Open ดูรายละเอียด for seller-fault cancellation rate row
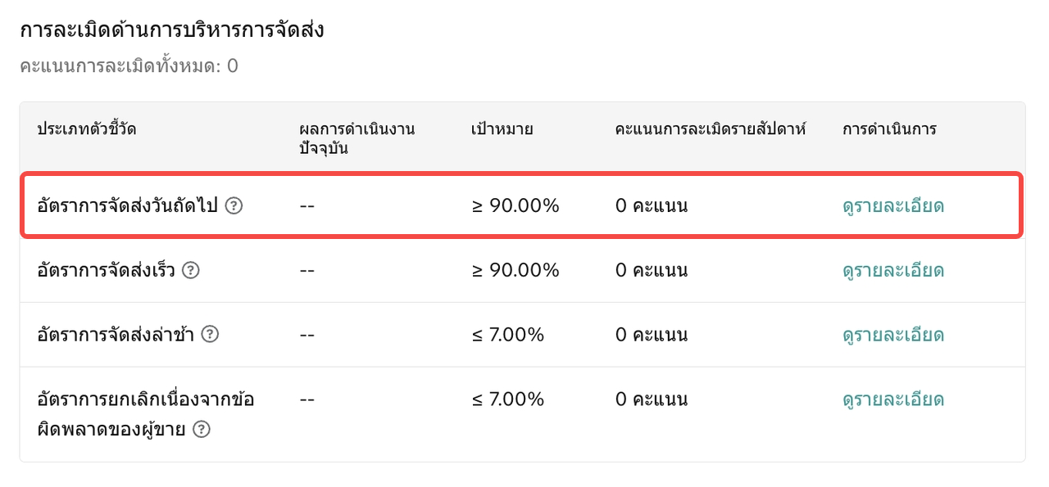This screenshot has height=487, width=1049. coord(893,399)
